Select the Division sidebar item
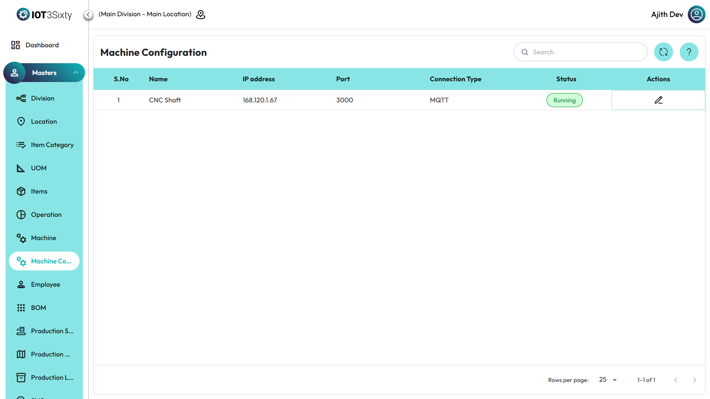This screenshot has width=710, height=399. (42, 98)
